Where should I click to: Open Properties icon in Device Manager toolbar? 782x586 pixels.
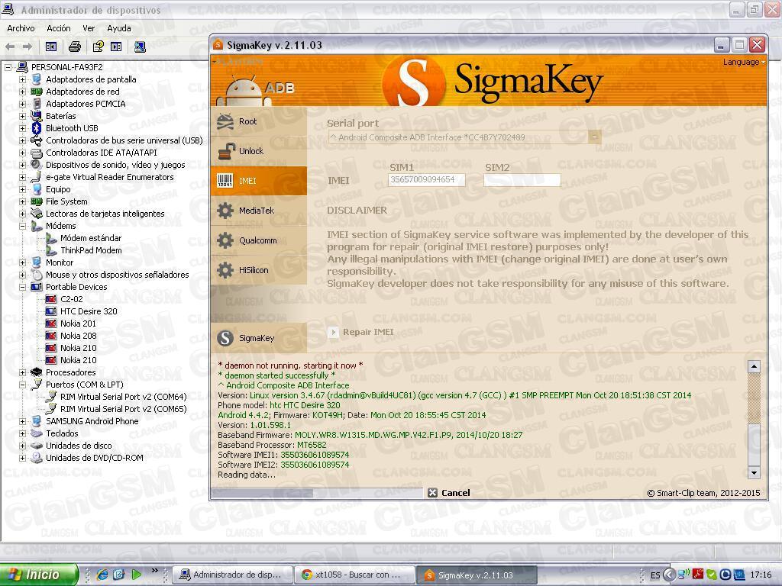click(x=99, y=47)
